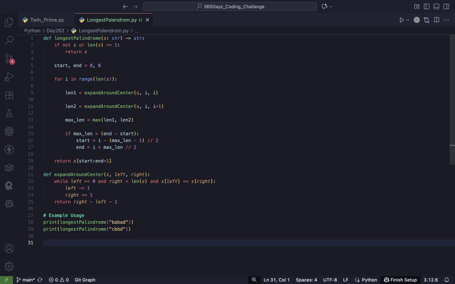Place cursor on empty line 31
The image size is (455, 284).
[x=246, y=243]
